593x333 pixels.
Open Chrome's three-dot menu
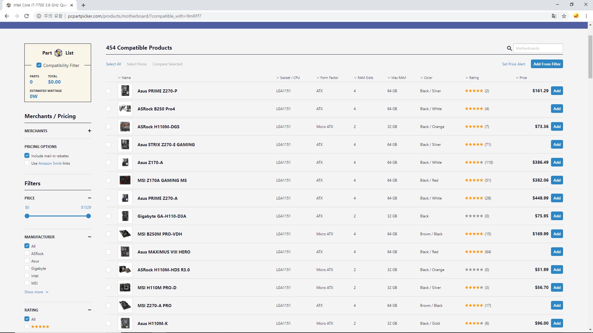(x=586, y=16)
